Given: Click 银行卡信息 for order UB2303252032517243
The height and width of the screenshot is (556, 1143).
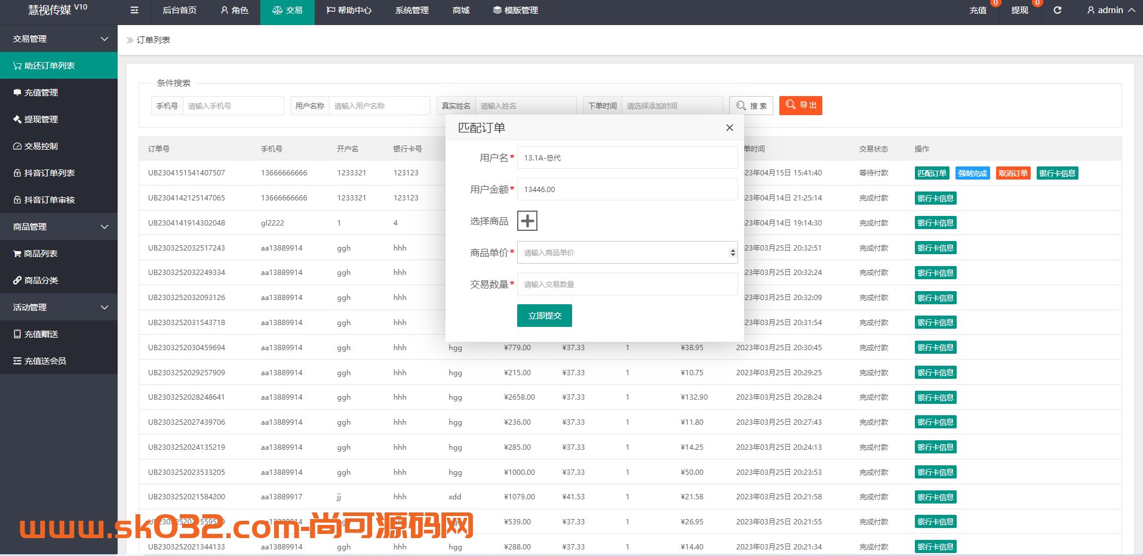Looking at the screenshot, I should tap(935, 248).
